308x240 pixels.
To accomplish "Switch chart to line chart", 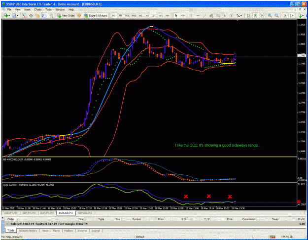I will 262,15.
